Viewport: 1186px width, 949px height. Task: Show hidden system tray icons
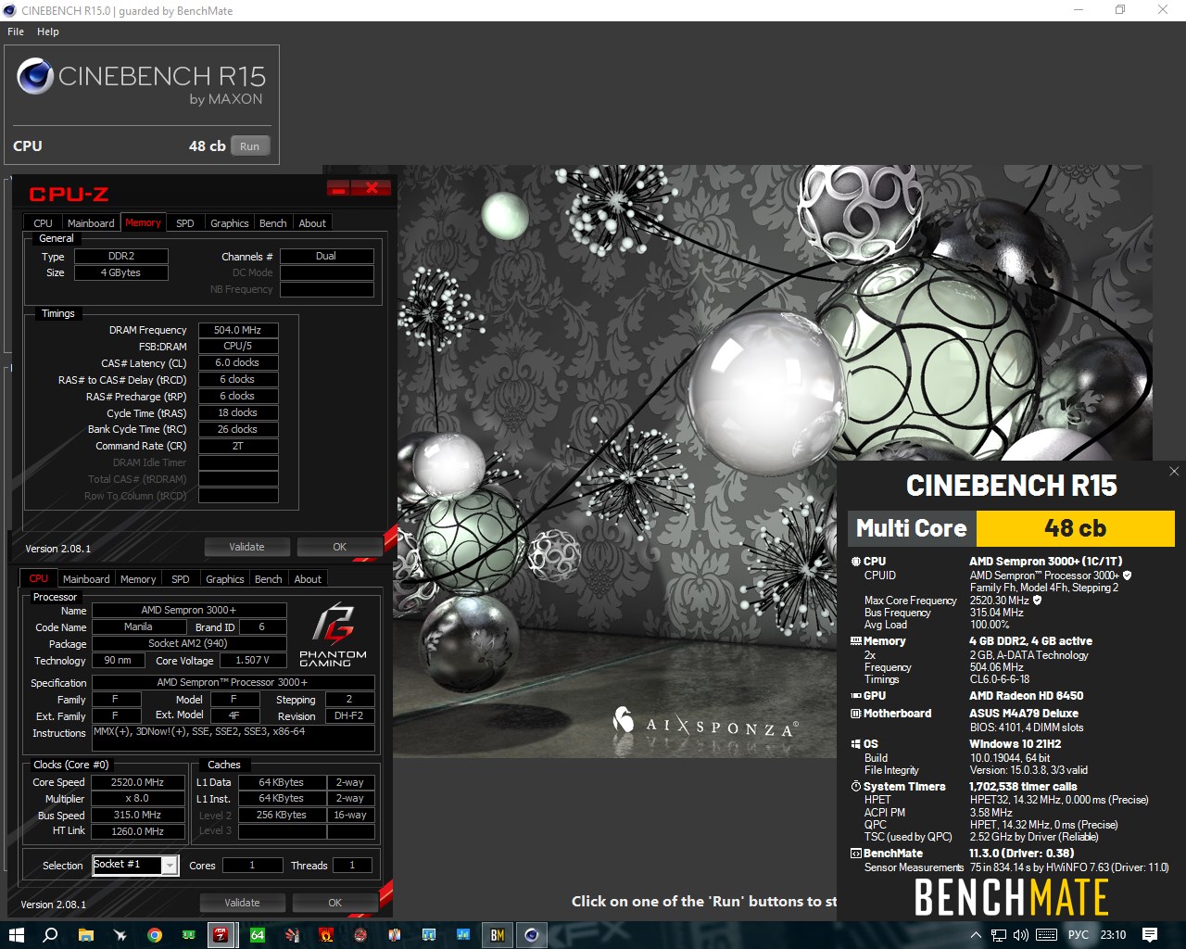coord(976,935)
